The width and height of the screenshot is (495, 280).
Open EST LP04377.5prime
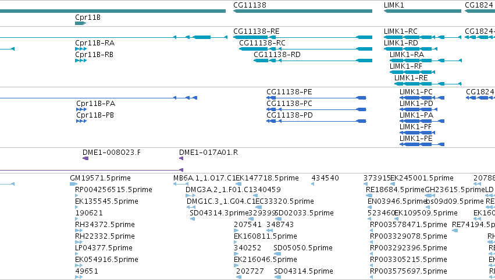104,249
